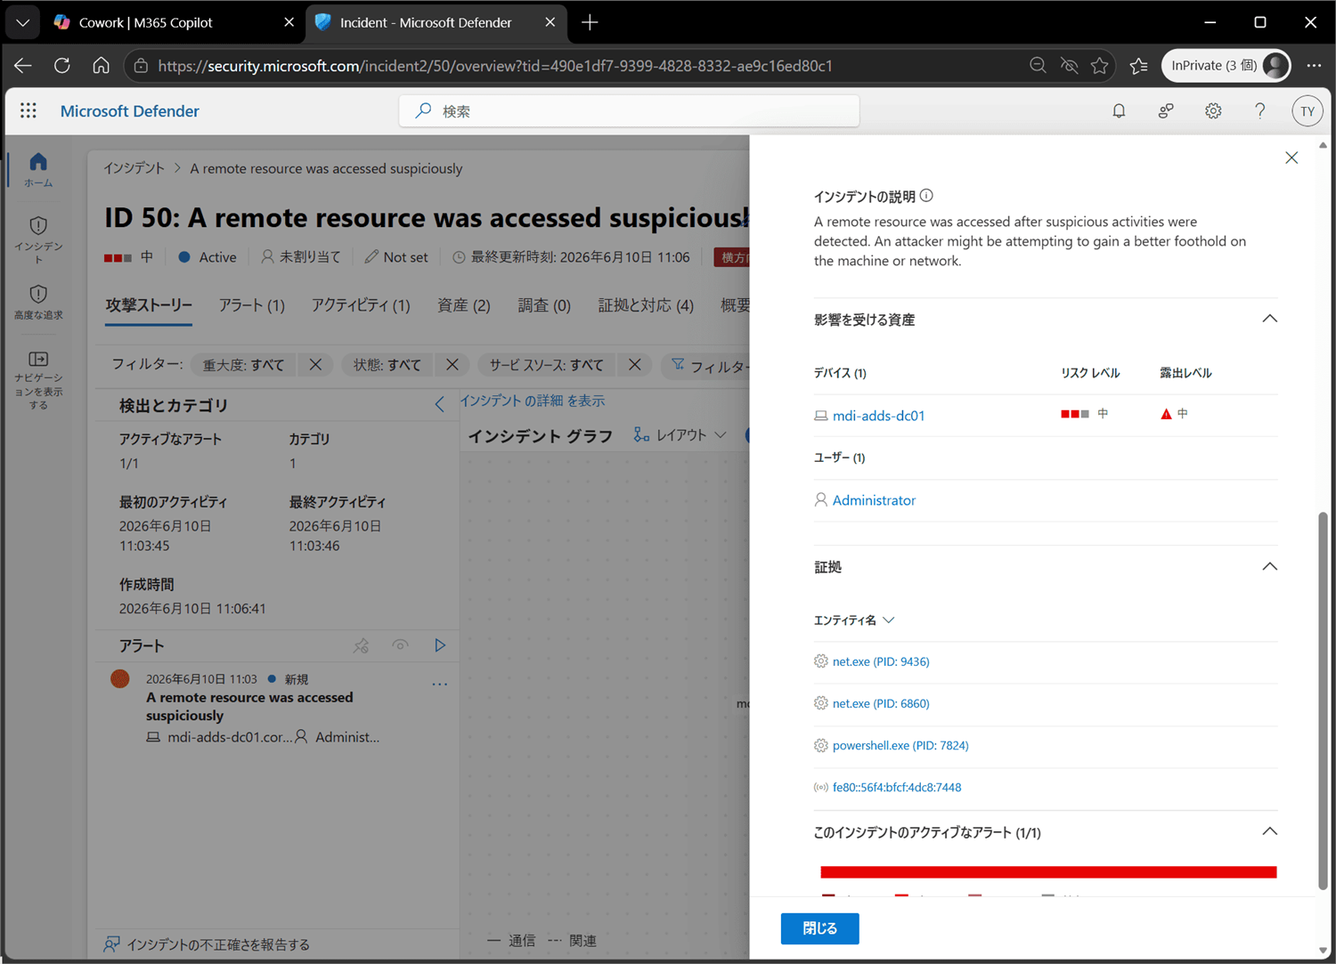Remove the サービス ソース: すべて filter chip
Viewport: 1336px width, 964px height.
click(x=634, y=365)
